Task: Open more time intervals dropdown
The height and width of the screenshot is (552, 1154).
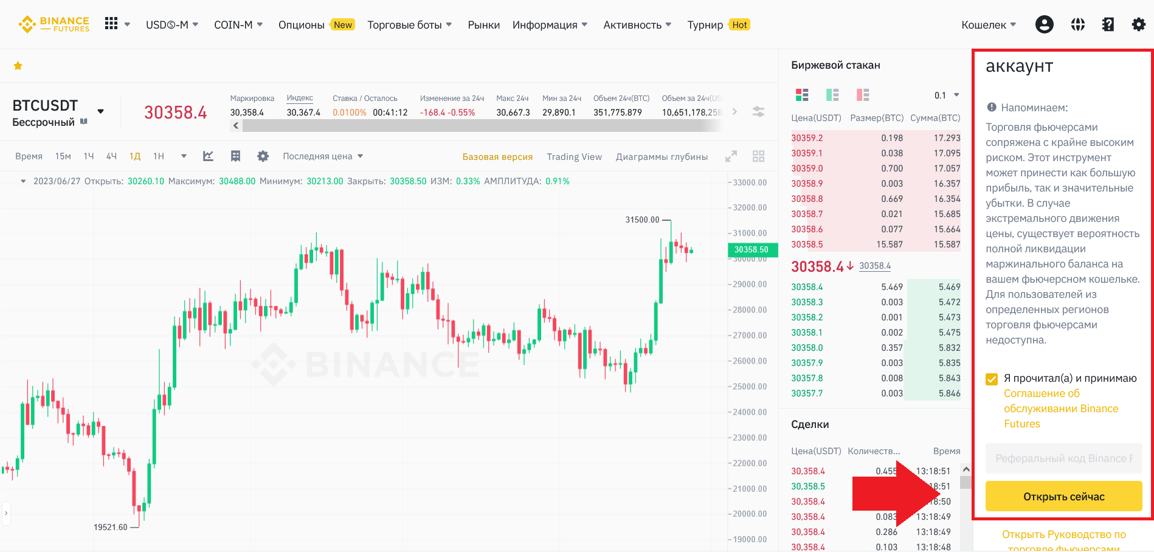Action: 184,156
